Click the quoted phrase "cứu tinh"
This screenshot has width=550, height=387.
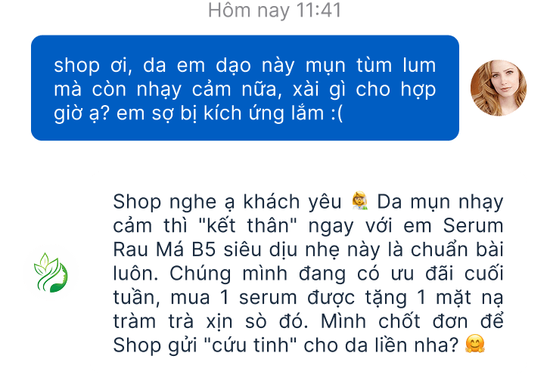pyautogui.click(x=250, y=345)
